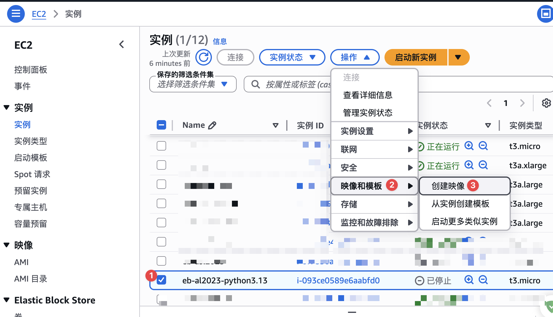Select the checkbox on the t3a.xlarge row
Viewport: 553px width, 317px height.
click(x=161, y=165)
